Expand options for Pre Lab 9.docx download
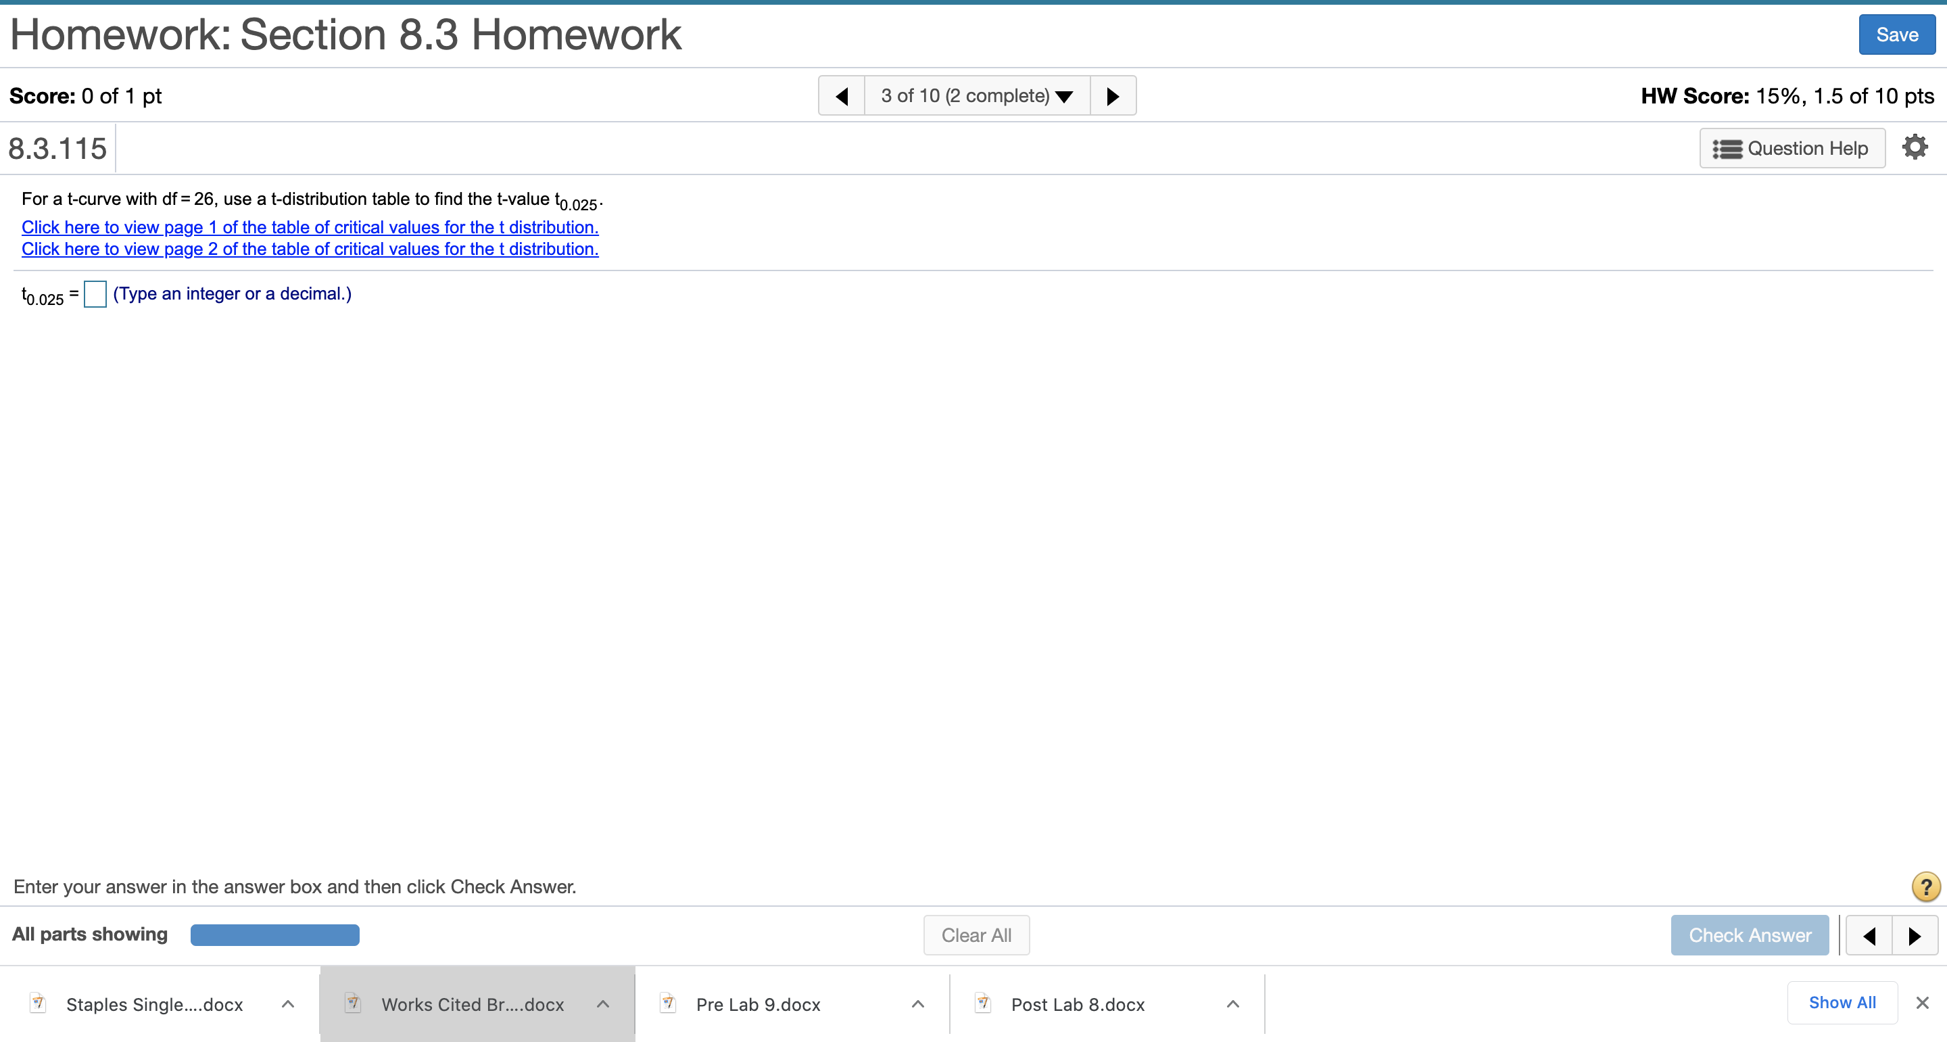The image size is (1947, 1042). pos(918,1004)
